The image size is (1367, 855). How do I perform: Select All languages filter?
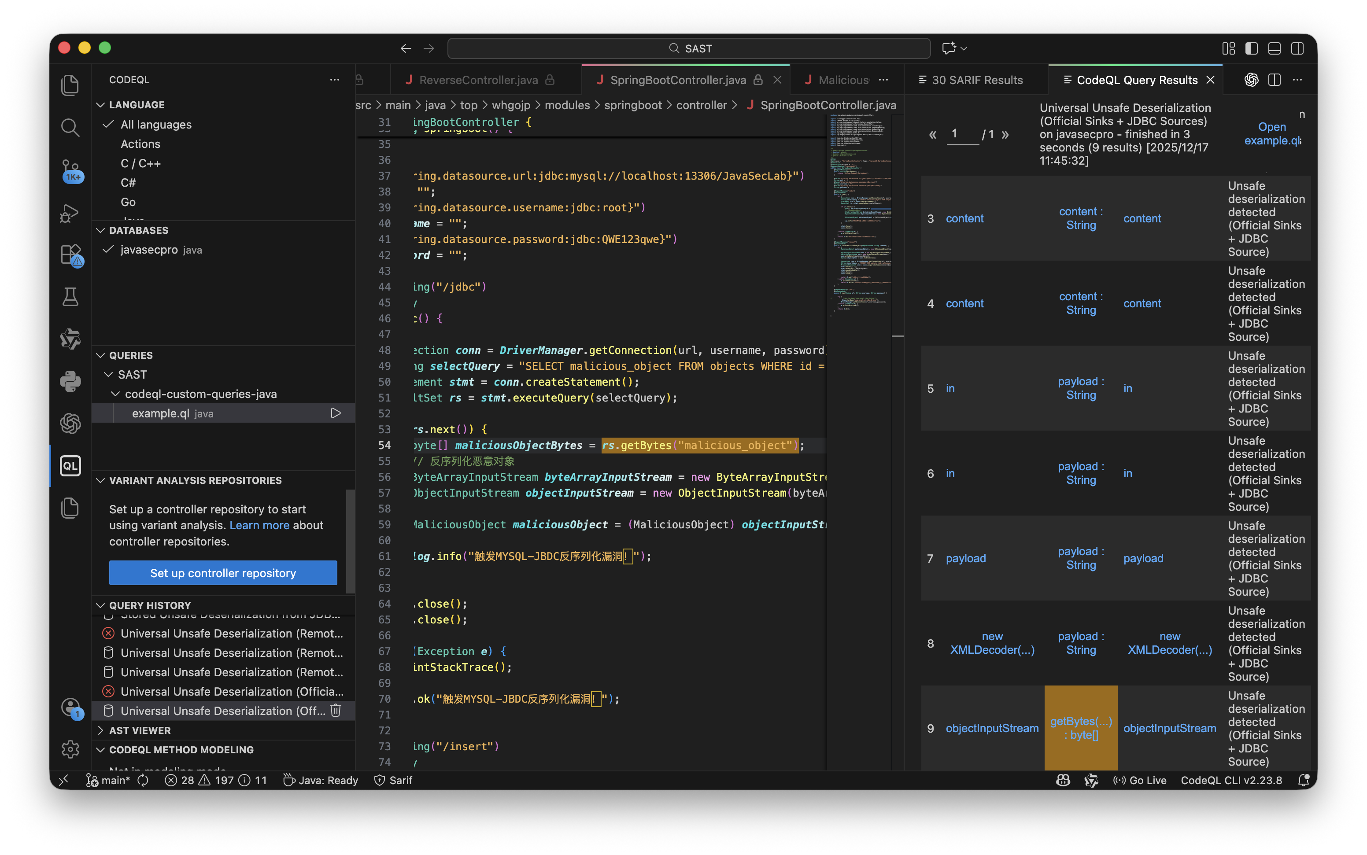[155, 125]
